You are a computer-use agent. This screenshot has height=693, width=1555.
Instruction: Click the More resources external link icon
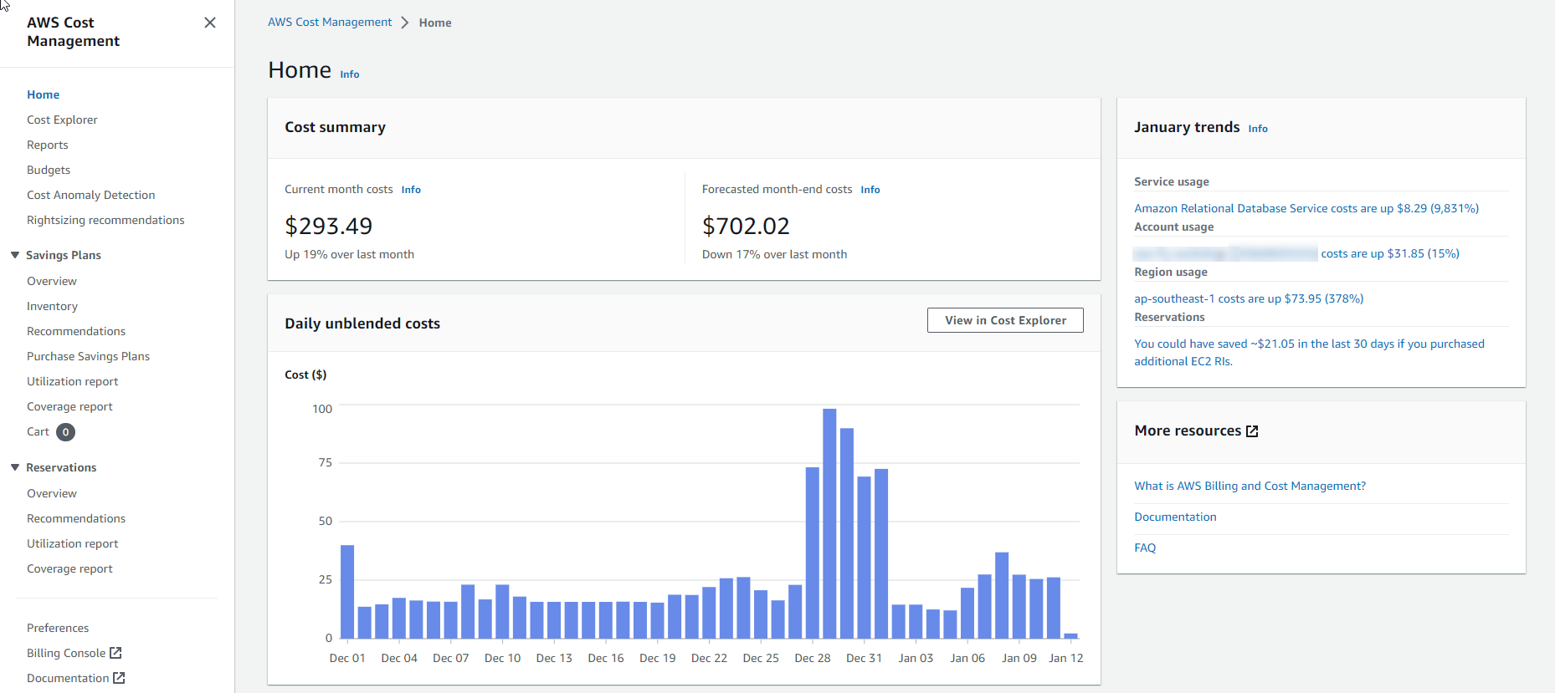click(1252, 431)
